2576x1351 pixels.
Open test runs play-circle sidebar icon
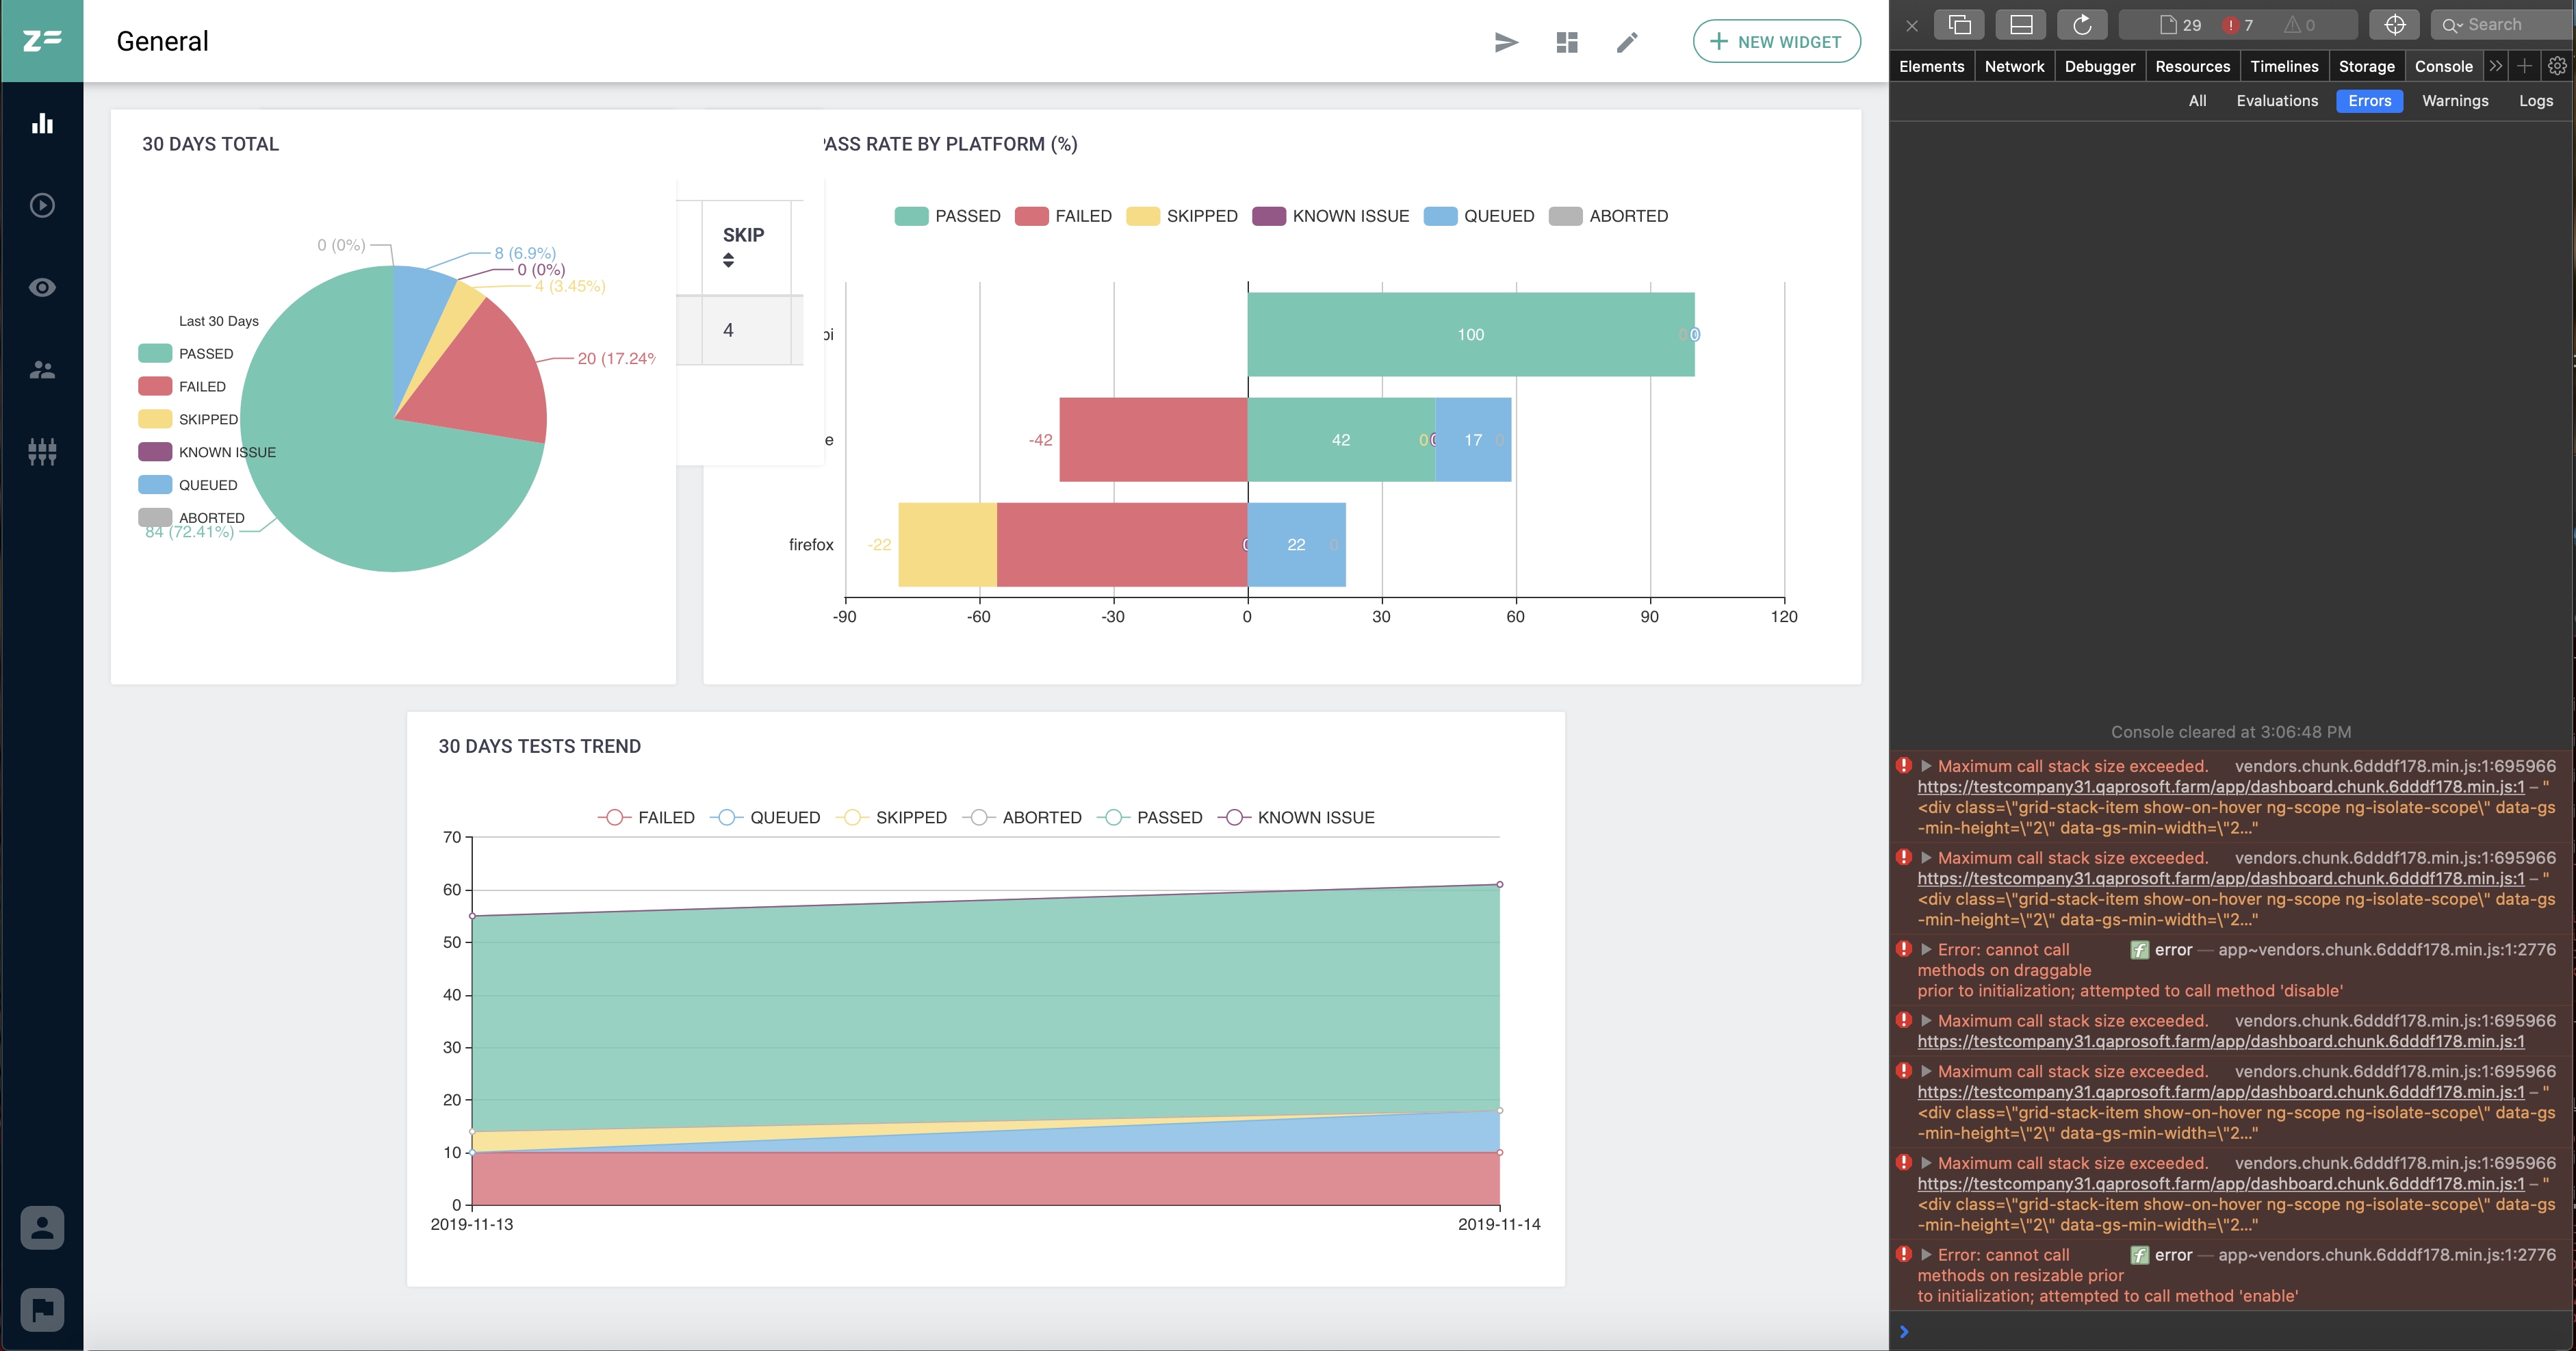click(42, 205)
